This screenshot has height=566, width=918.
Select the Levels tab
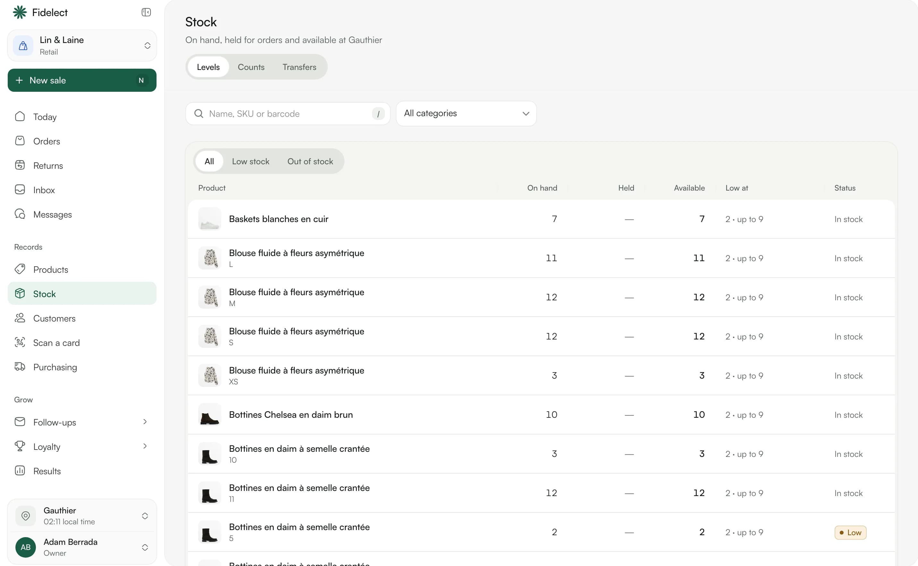[208, 67]
